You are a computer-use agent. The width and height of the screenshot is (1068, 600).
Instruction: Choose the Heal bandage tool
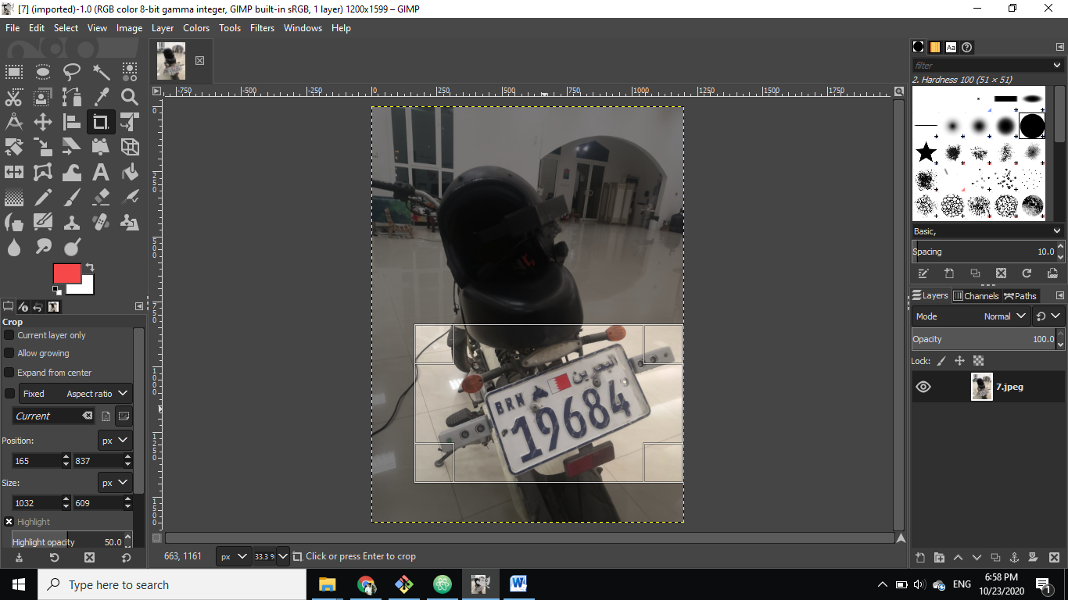[x=101, y=222]
